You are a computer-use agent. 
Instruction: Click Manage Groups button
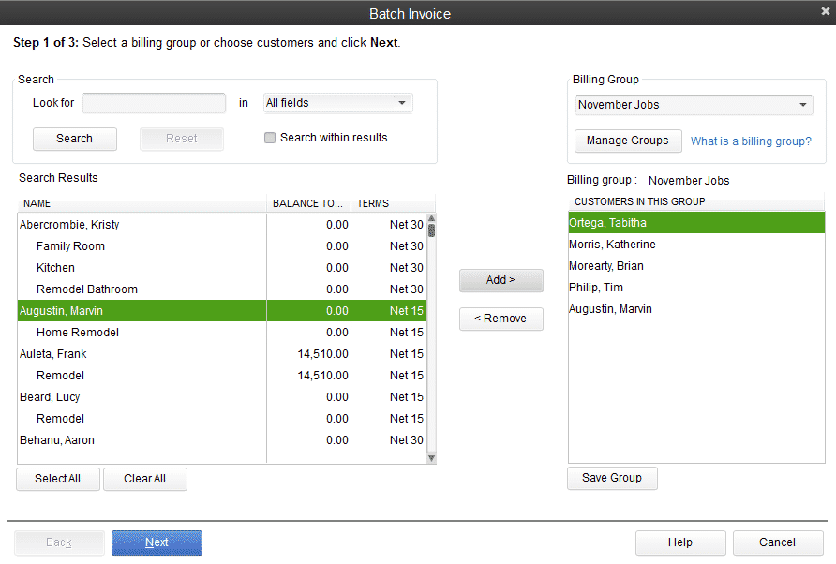pyautogui.click(x=628, y=141)
